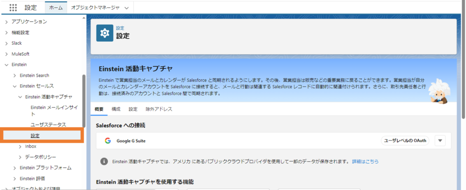Click the 設定 breadcrumb link above heading

pos(120,28)
